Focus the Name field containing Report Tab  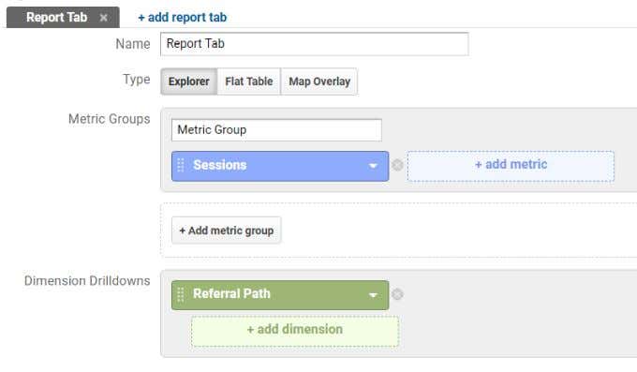tap(315, 44)
